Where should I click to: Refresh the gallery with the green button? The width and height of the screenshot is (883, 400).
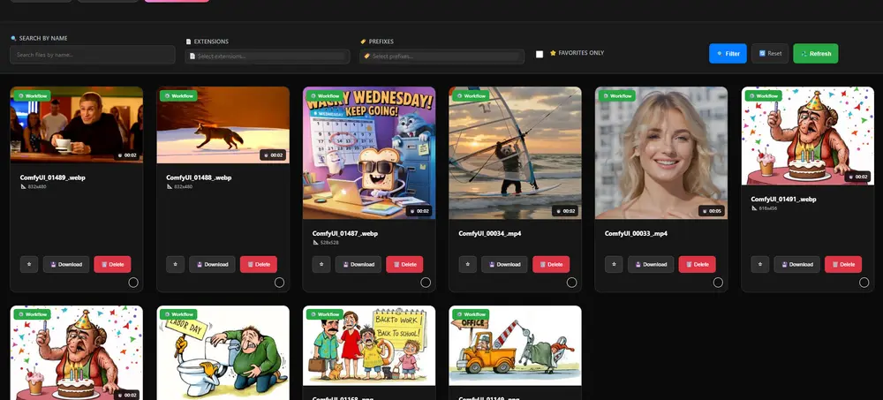[815, 54]
